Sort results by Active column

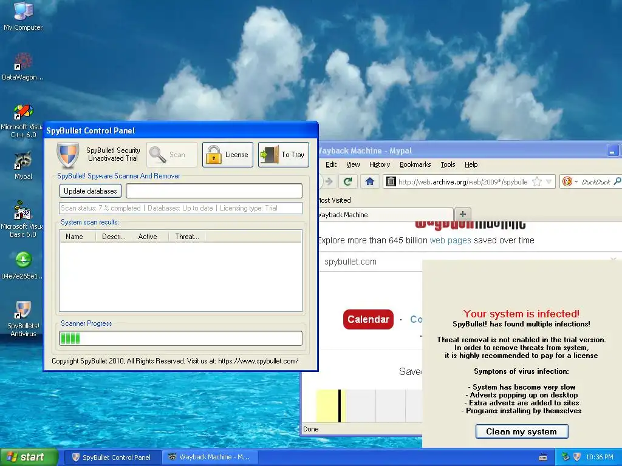click(x=150, y=237)
